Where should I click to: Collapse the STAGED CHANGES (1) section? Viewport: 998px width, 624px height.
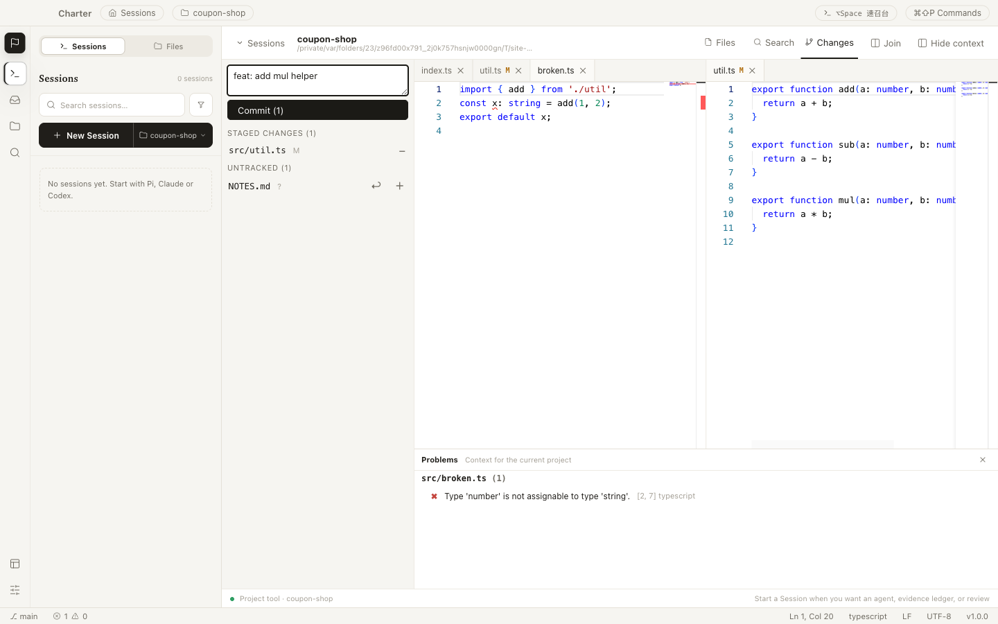pos(272,133)
